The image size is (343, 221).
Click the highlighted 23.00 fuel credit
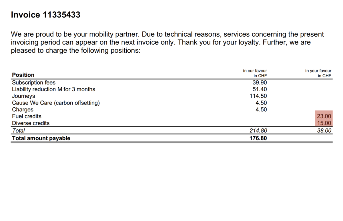tap(324, 116)
